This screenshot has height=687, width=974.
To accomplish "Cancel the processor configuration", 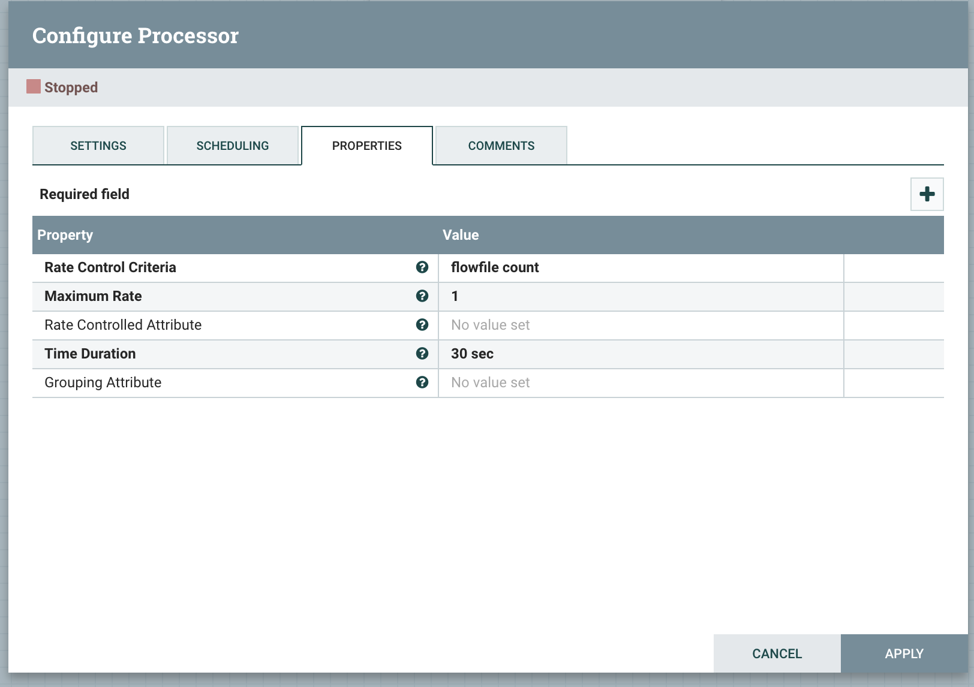I will [776, 653].
